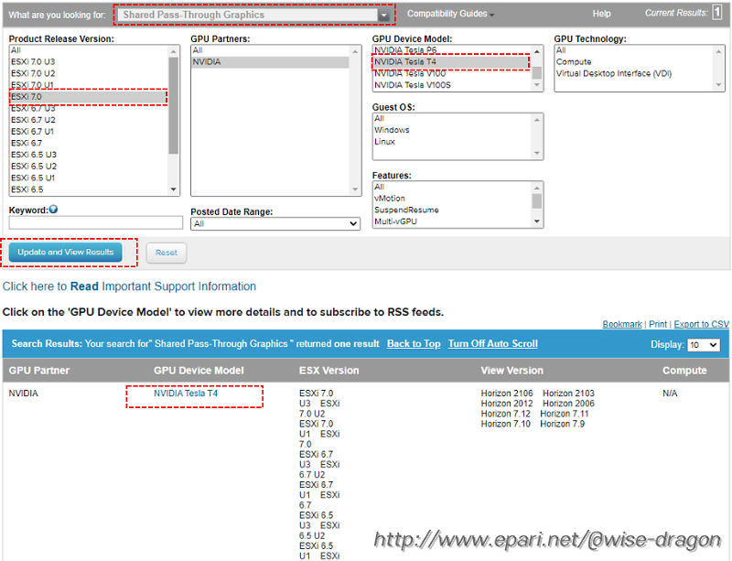Focus the Keyword input field
This screenshot has height=561, width=732.
96,222
